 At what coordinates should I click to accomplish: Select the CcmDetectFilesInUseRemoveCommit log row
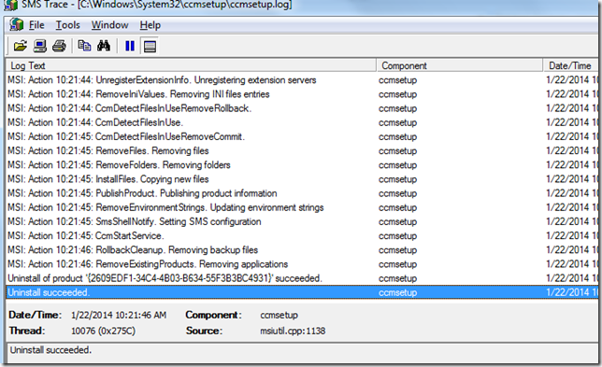tap(302, 137)
